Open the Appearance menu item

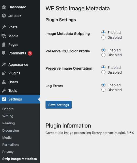(18, 65)
